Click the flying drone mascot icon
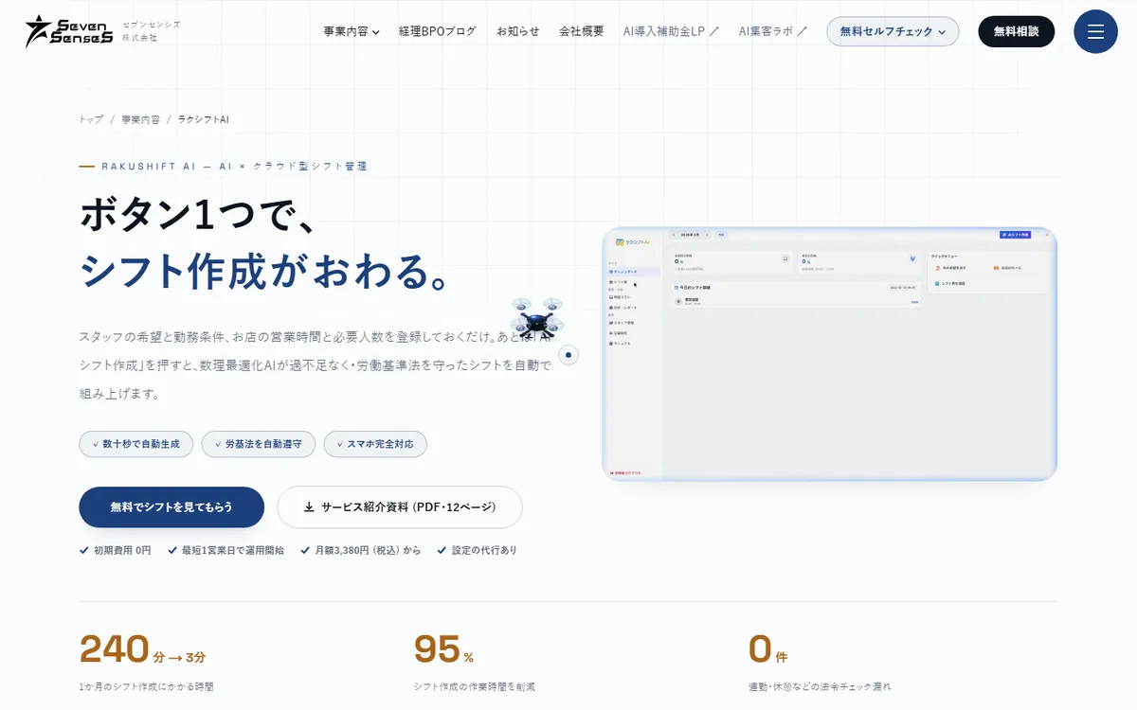Screen dimensions: 1137x710 (x=535, y=317)
